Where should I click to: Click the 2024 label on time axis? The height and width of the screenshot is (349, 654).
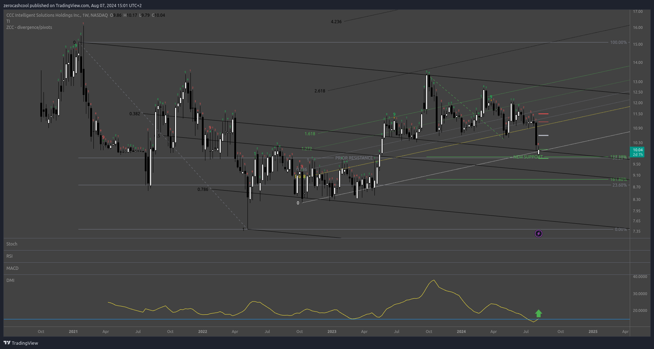coord(461,332)
